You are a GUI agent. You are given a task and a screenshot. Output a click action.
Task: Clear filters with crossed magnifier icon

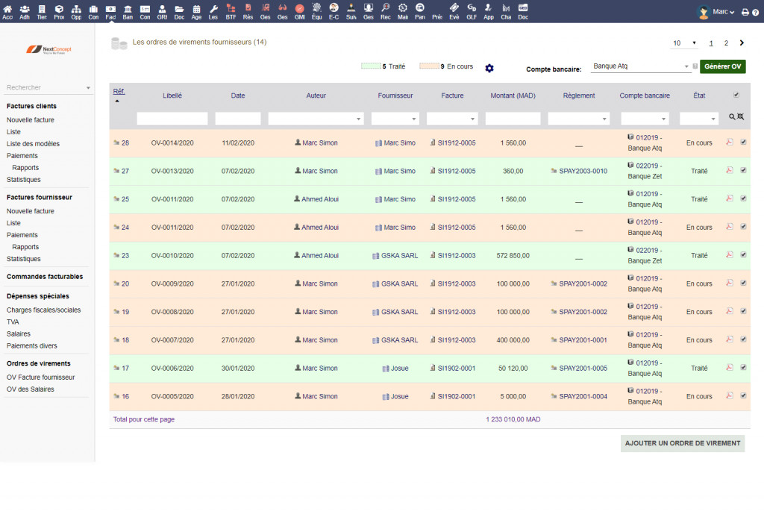(741, 117)
